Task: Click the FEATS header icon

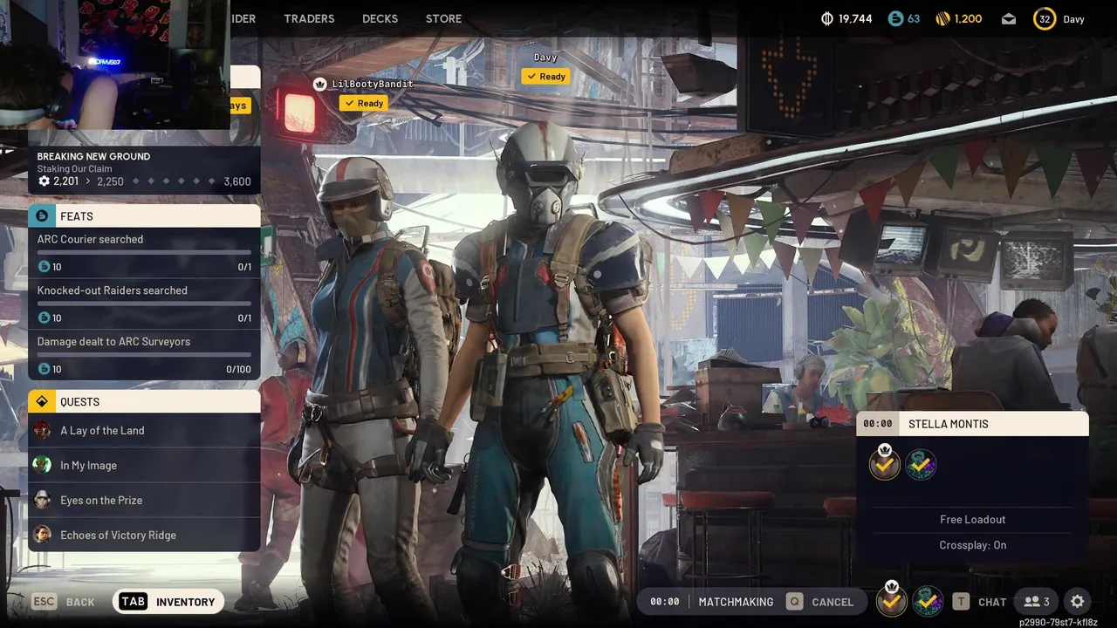Action: pyautogui.click(x=42, y=216)
